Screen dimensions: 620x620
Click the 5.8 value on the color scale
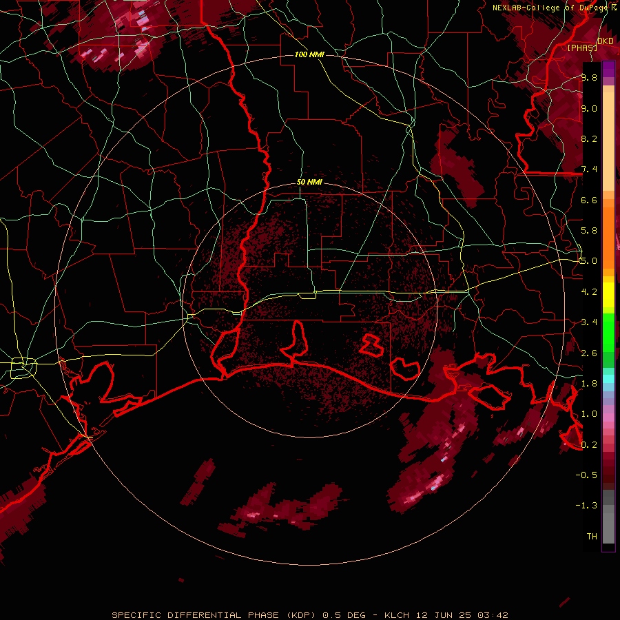589,231
